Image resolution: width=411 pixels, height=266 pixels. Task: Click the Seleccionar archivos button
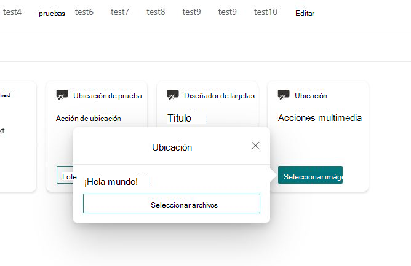pos(172,203)
